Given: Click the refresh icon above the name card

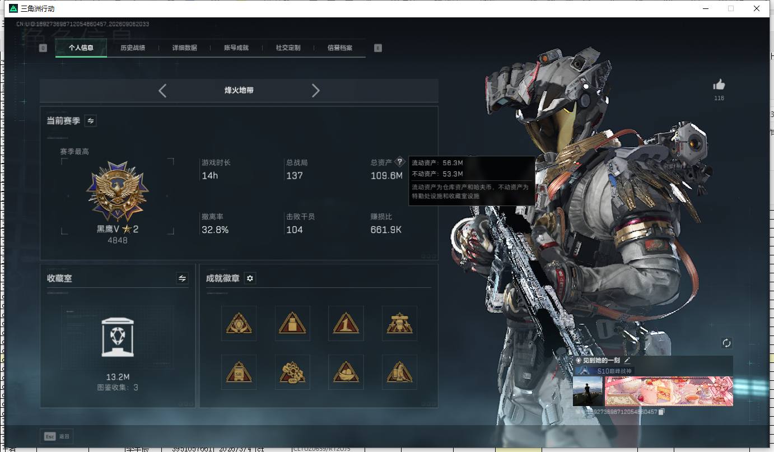Looking at the screenshot, I should (727, 343).
